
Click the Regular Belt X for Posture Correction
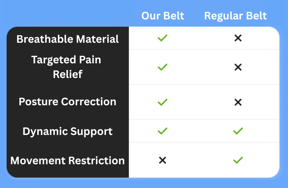pyautogui.click(x=238, y=102)
